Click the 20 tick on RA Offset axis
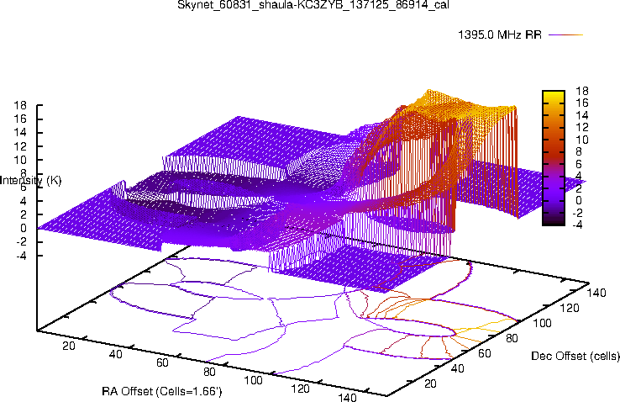This screenshot has width=620, height=402. (x=69, y=345)
